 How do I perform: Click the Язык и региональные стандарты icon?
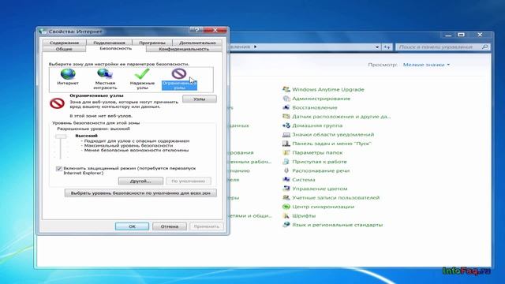[286, 224]
